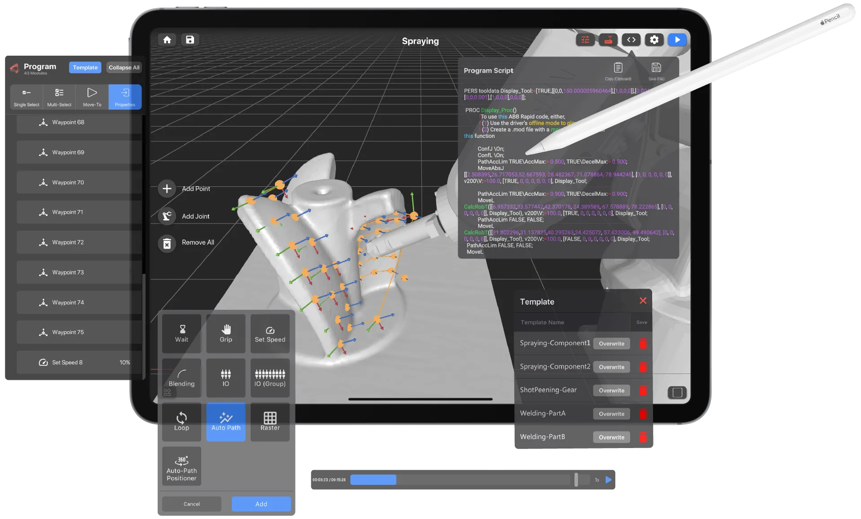Save the project with the floppy icon

coord(190,40)
